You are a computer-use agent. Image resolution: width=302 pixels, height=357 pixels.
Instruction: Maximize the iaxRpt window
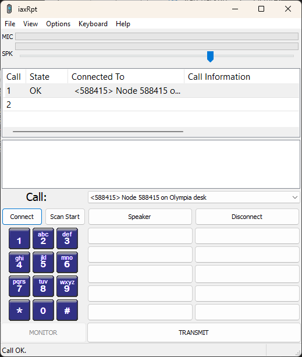coord(261,9)
